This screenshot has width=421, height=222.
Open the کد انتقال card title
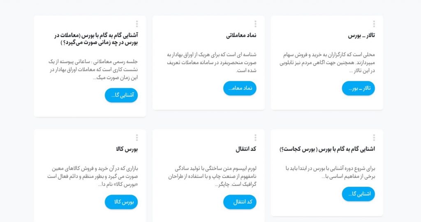pos(246,149)
